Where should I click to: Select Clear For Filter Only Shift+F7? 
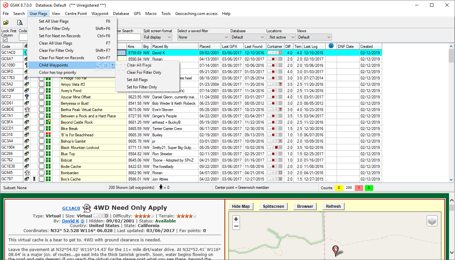pos(73,51)
